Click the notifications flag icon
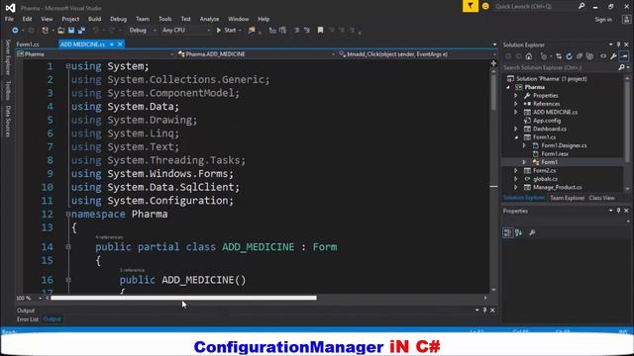The width and height of the screenshot is (634, 356). click(471, 6)
